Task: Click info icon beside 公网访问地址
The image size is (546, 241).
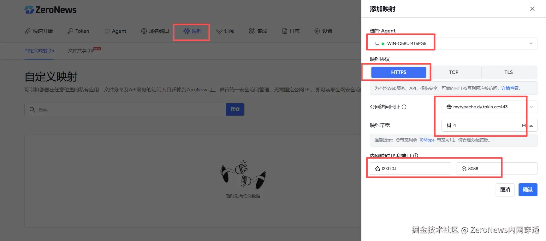Action: point(404,107)
